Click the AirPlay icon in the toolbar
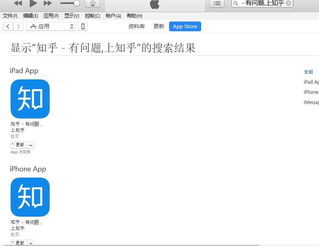The image size is (319, 246). (92, 4)
